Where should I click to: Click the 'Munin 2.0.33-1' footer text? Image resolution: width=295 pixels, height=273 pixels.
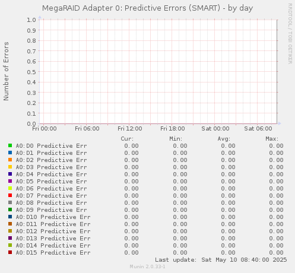[x=147, y=266]
